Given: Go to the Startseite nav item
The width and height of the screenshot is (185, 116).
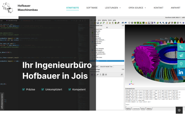Looking at the screenshot, I should click(x=72, y=8).
